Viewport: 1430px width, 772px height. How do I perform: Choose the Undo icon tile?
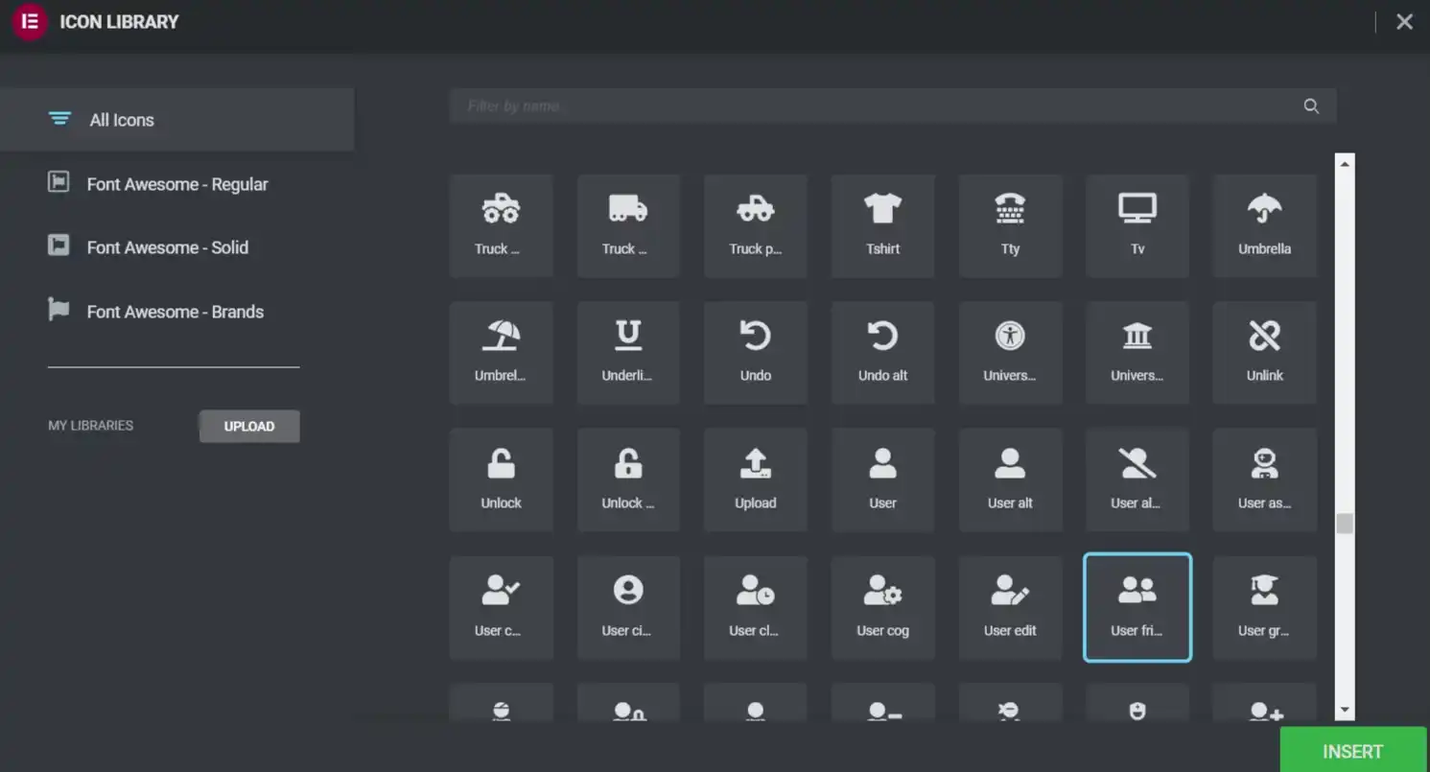(756, 353)
